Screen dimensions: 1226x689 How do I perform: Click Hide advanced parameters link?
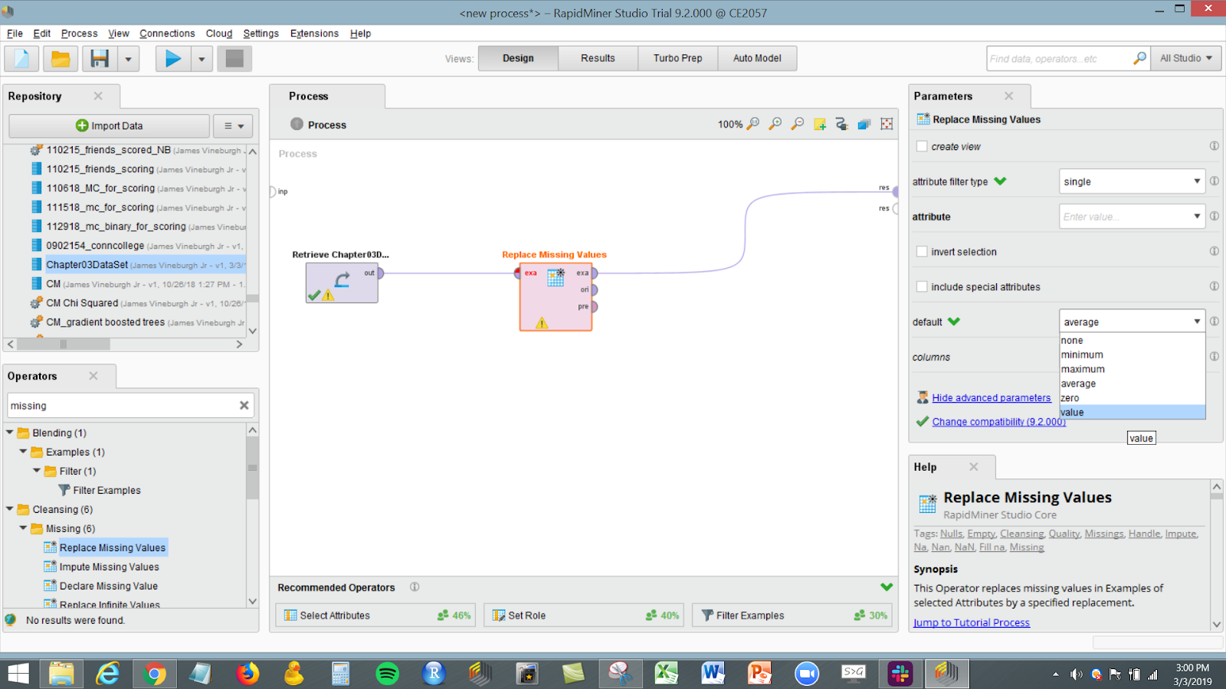point(991,398)
